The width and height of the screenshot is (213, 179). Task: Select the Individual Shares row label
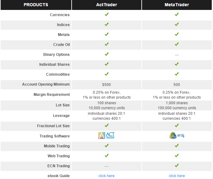pos(54,65)
